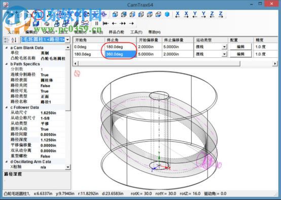Select the front-face view cube icon

pos(115,14)
